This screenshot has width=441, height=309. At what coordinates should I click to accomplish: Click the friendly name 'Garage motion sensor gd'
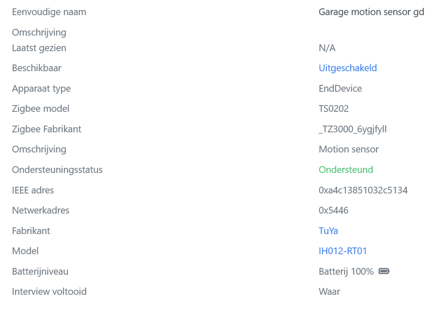click(x=372, y=12)
